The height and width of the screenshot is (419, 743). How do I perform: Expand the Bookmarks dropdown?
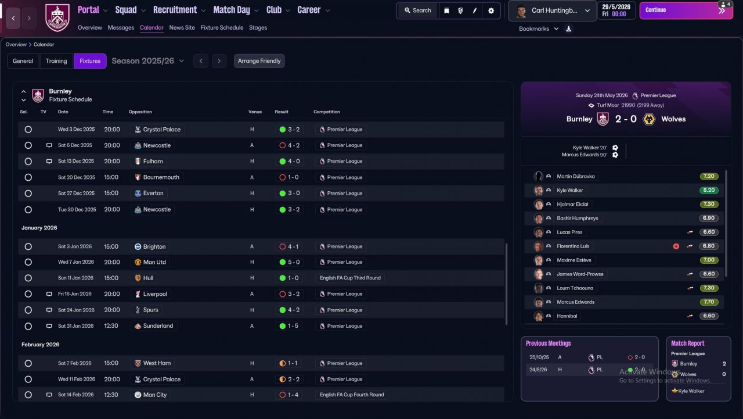coord(539,28)
